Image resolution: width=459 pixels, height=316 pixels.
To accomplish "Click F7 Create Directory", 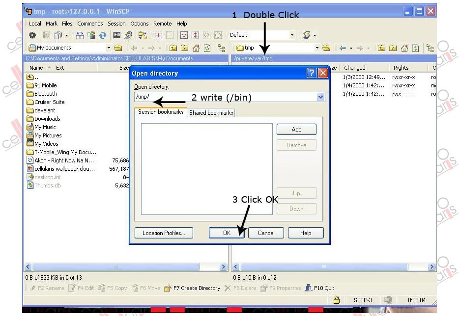I will [x=192, y=288].
